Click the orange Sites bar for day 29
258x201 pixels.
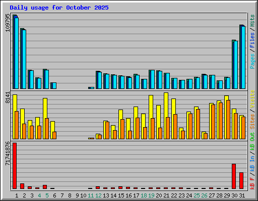228,120
